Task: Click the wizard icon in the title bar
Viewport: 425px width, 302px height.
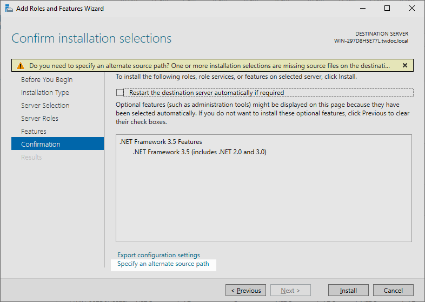Action: [x=8, y=9]
